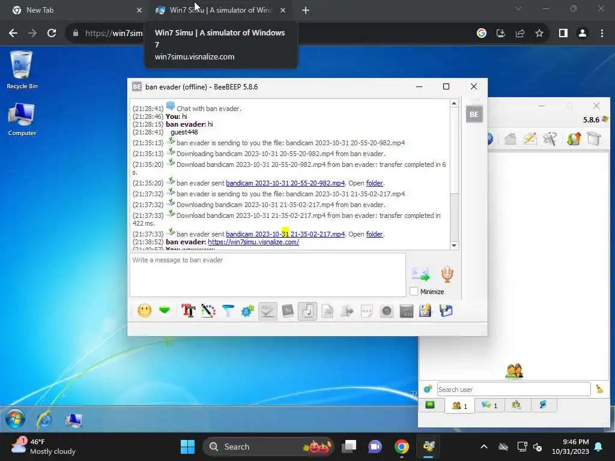615x461 pixels.
Task: Open folder link at 21:37:33
Action: coord(374,234)
